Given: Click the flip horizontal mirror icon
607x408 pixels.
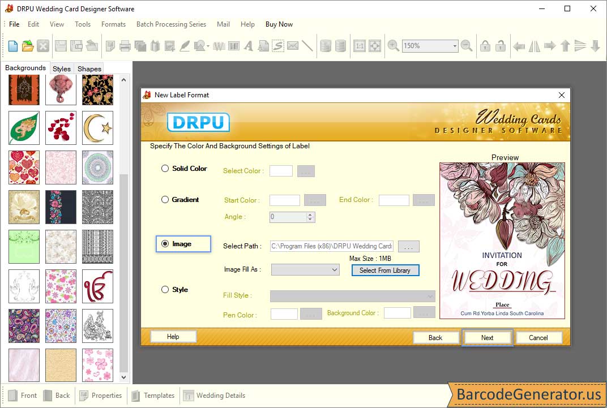Looking at the screenshot, I should 534,46.
